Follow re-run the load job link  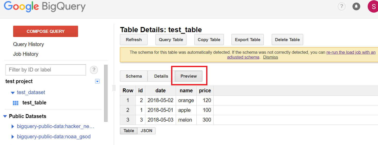[x=351, y=52]
